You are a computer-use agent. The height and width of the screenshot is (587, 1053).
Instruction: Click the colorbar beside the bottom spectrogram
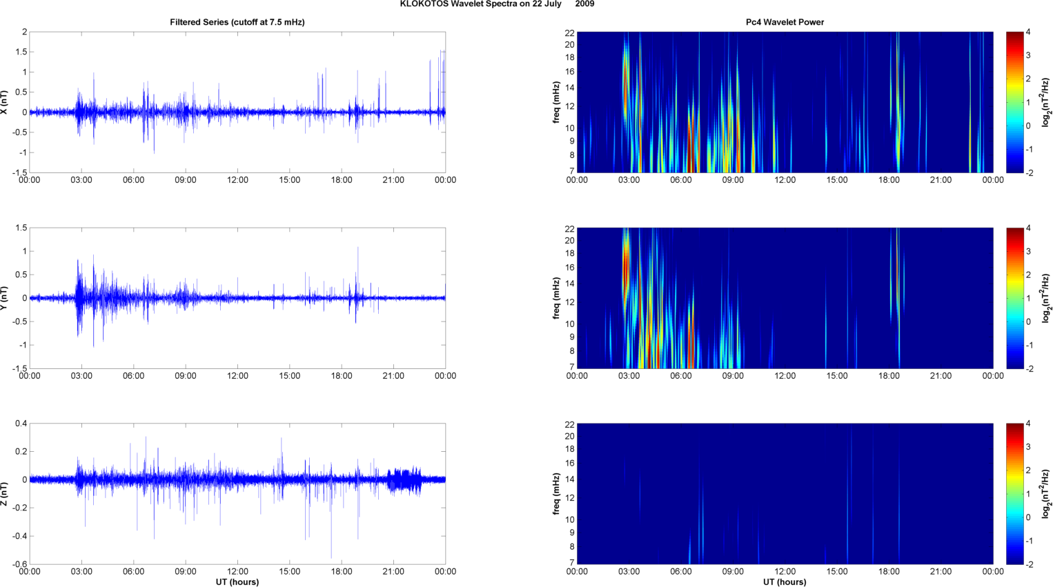tap(1015, 494)
